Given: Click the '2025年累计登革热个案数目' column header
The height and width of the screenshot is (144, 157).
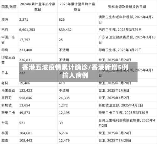Looking at the screenshot, I should (77, 7).
